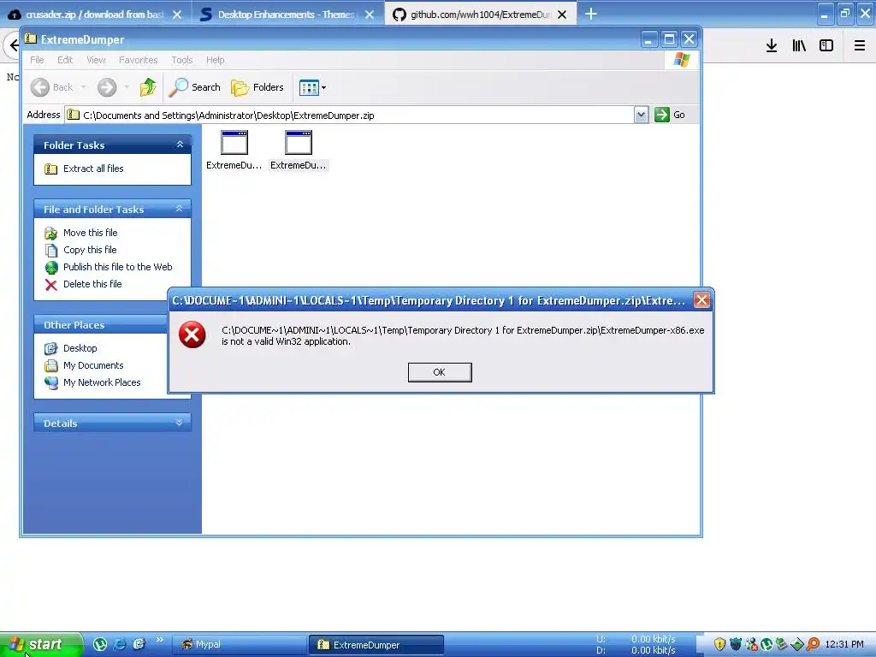Click the Windows flag logo in Explorer
This screenshot has width=876, height=657.
[681, 60]
